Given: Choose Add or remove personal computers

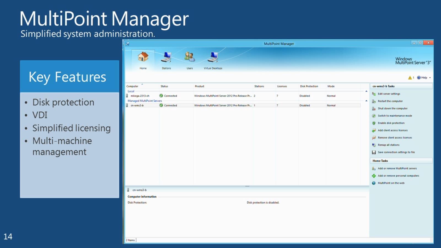Looking at the screenshot, I should click(398, 176).
